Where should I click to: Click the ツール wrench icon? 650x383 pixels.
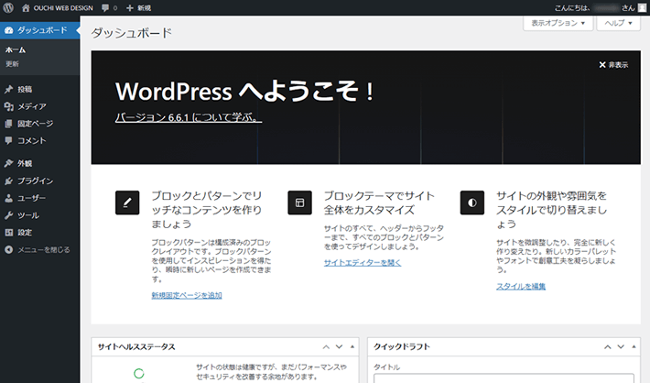9,215
